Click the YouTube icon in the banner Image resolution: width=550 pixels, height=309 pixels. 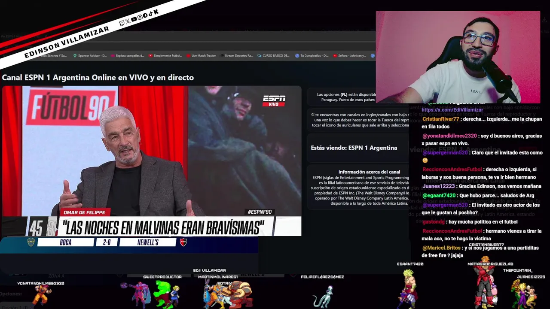(134, 19)
